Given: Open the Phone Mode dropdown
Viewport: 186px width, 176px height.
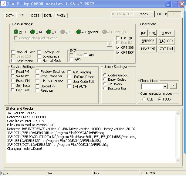Looking at the screenshot, I should (165, 86).
